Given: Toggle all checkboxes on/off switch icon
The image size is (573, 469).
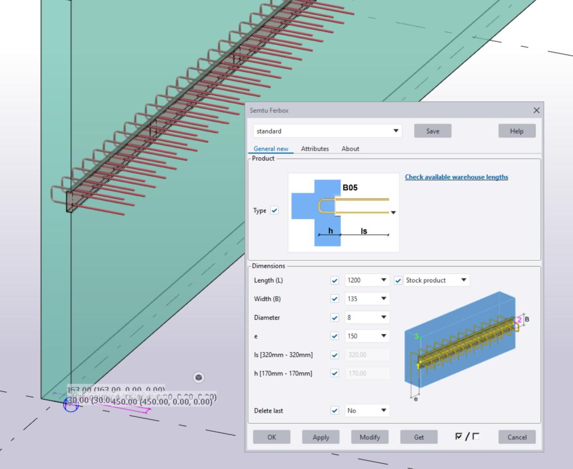Looking at the screenshot, I should (467, 437).
